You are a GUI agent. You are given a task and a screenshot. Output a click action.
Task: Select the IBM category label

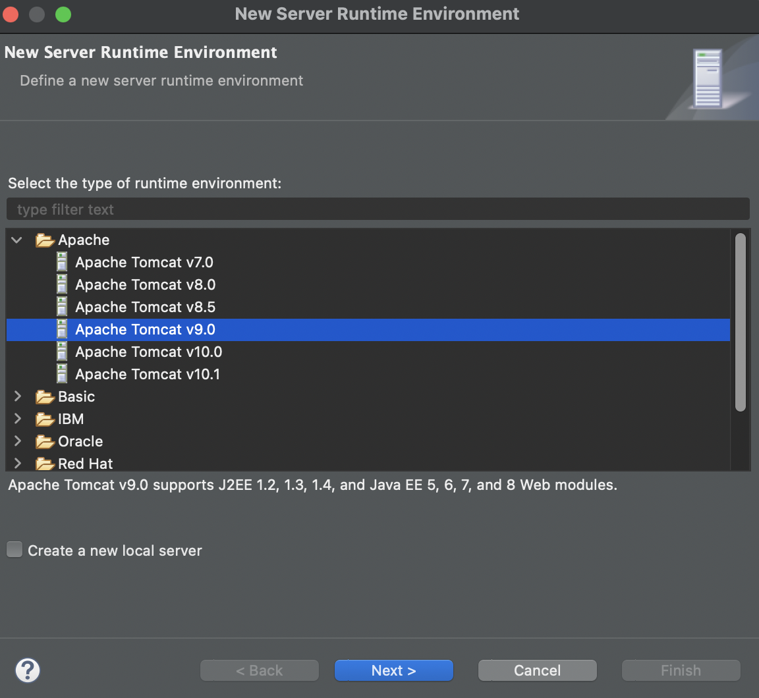pyautogui.click(x=70, y=419)
